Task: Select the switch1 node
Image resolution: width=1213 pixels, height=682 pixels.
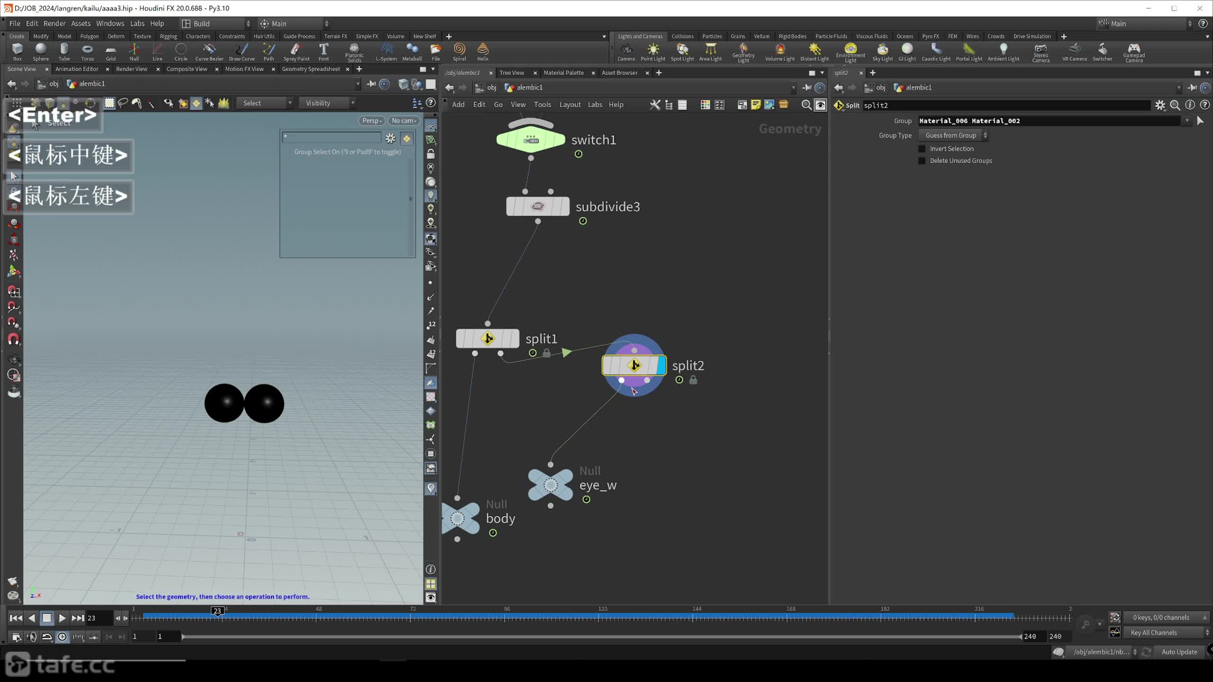Action: (531, 140)
